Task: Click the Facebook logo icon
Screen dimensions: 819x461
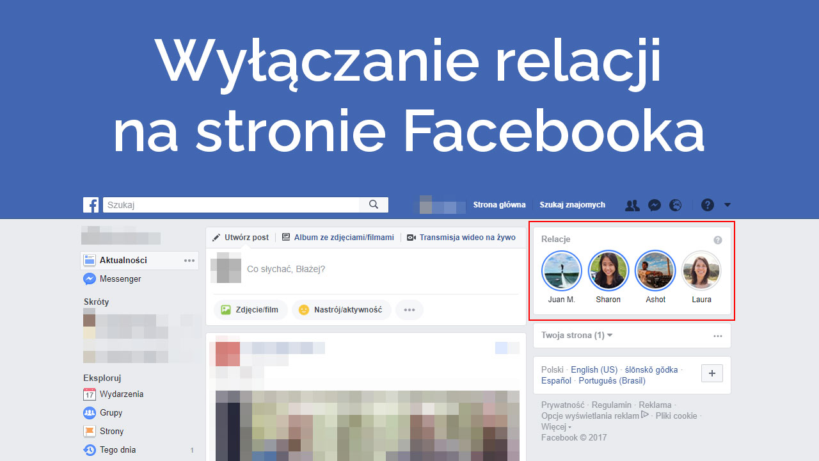Action: [x=91, y=205]
